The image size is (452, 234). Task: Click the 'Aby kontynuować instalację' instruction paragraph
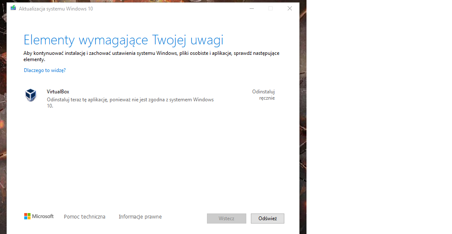coord(151,56)
